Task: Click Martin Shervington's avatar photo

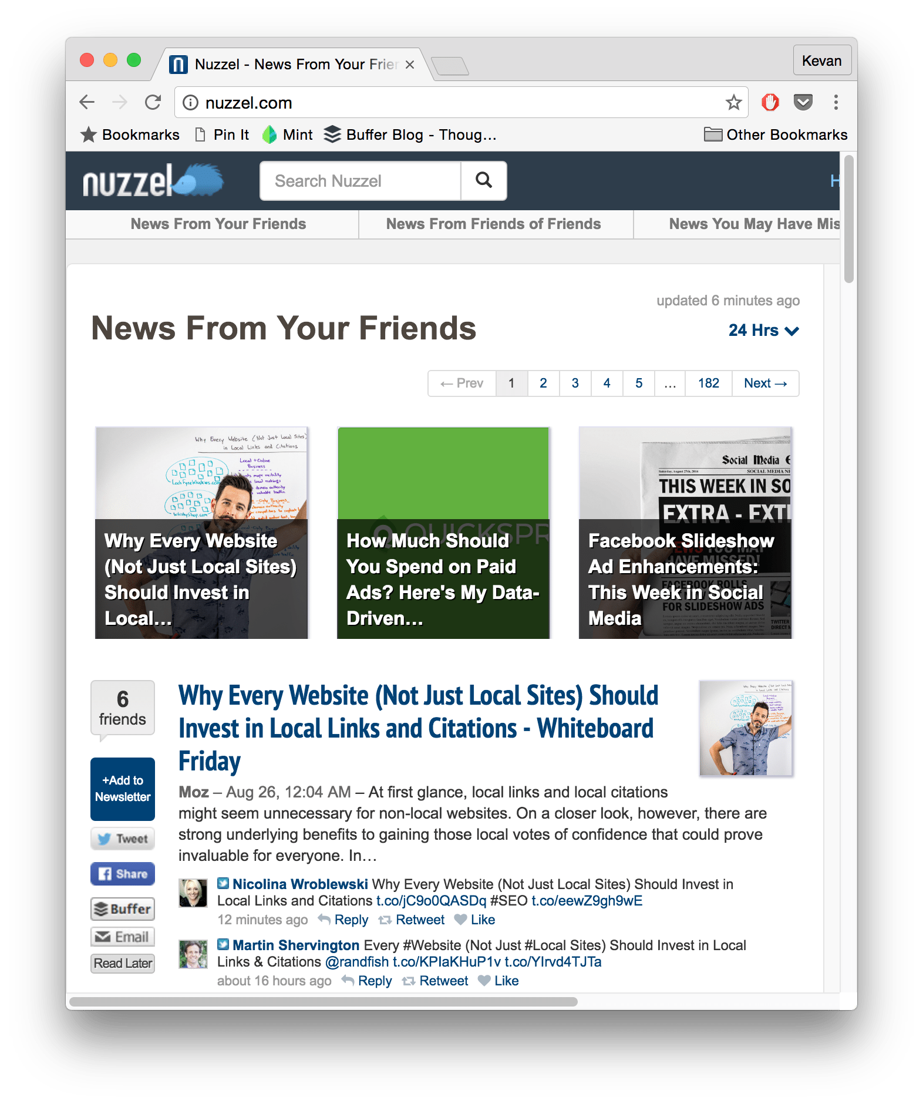Action: (193, 954)
